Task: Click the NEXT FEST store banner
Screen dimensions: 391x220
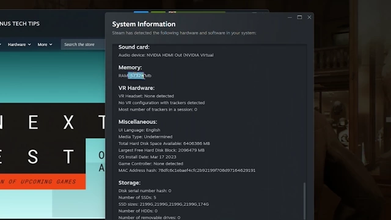Action: coord(53,139)
